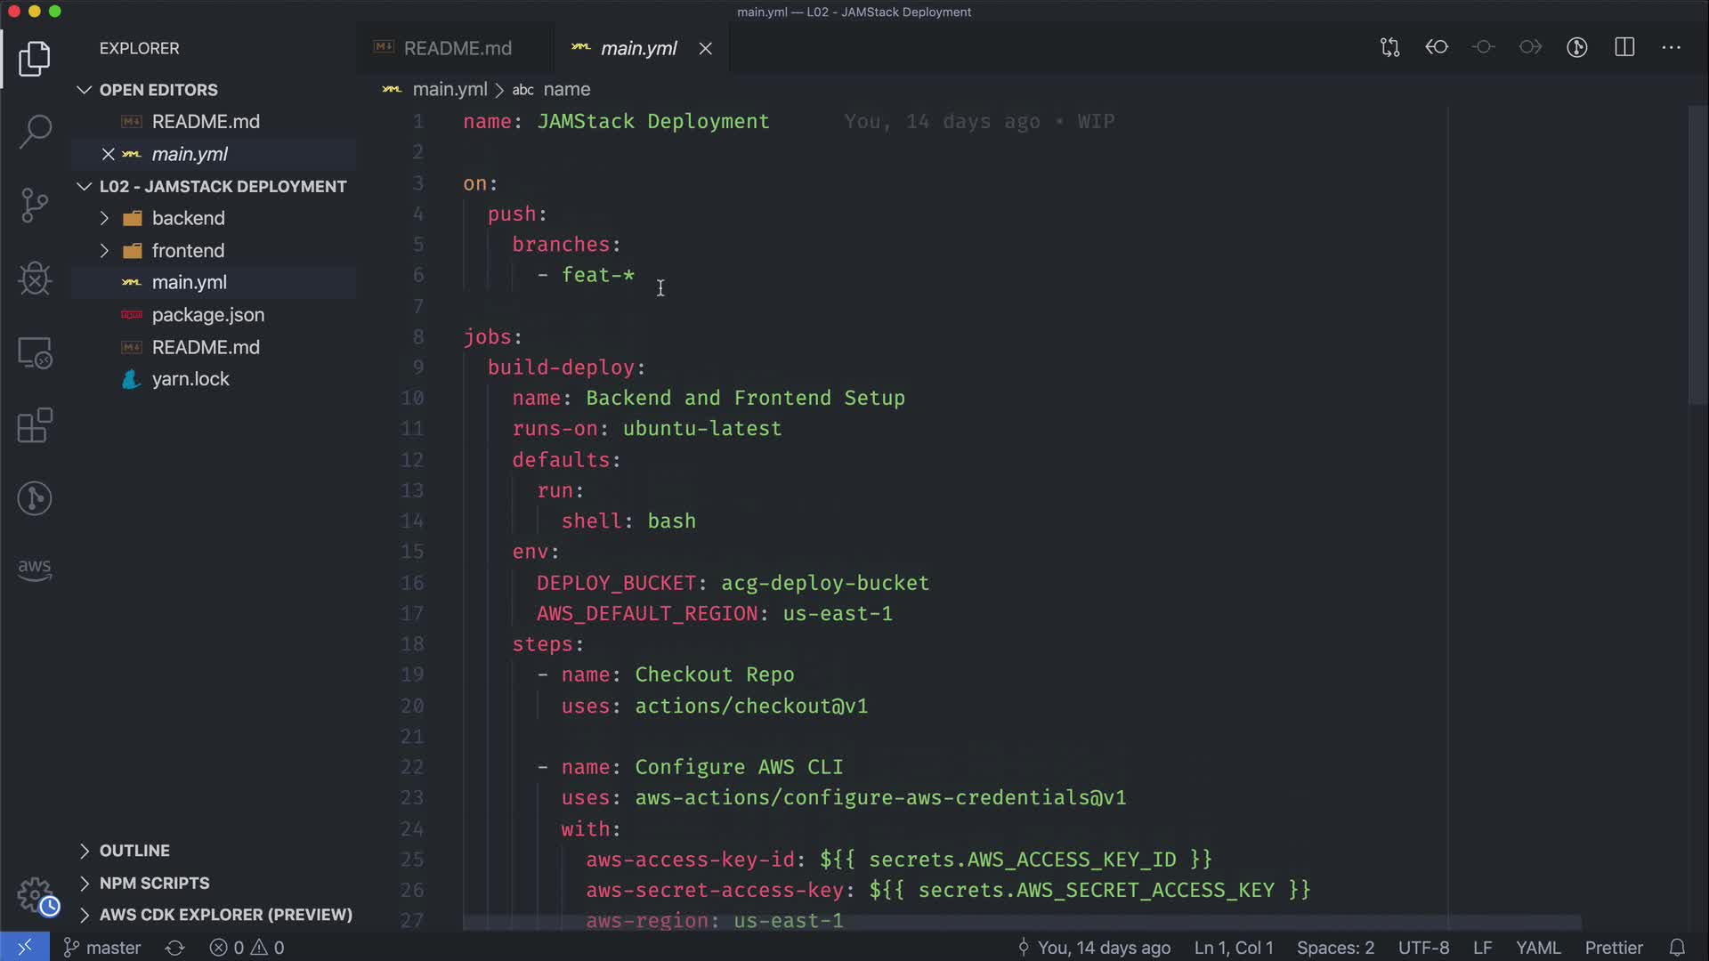Click the notifications bell in status bar
Viewport: 1709px width, 961px height.
1677,948
